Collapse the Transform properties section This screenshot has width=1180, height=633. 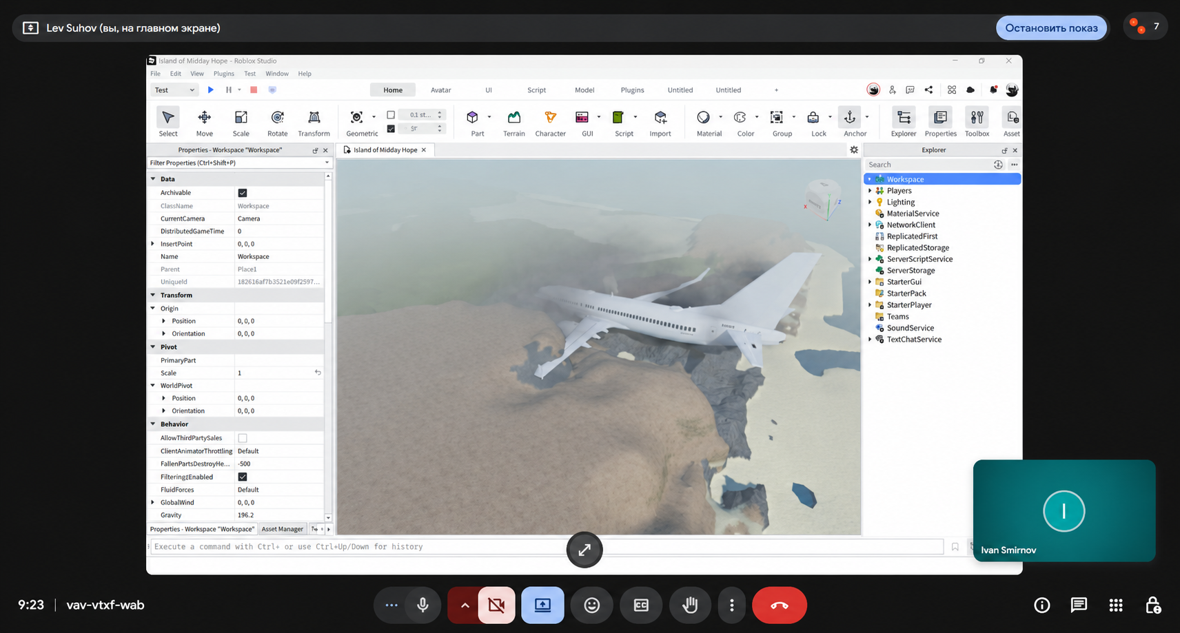click(x=153, y=295)
